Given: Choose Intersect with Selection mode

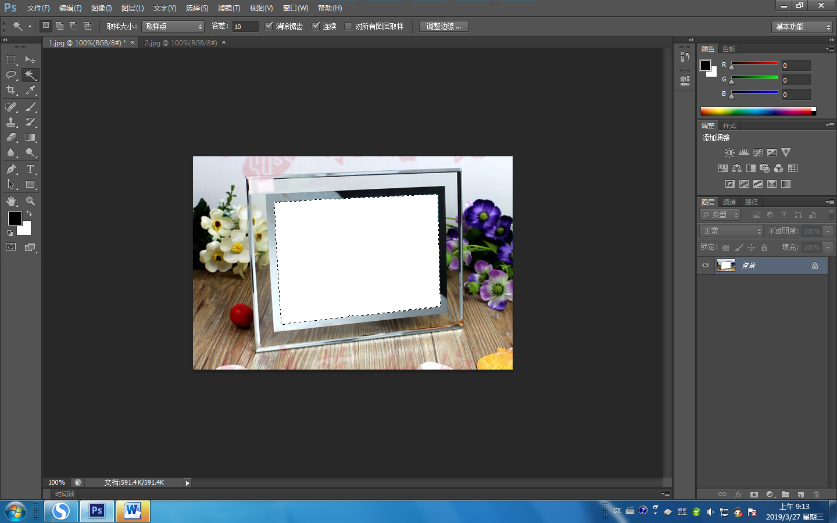Looking at the screenshot, I should tap(87, 26).
